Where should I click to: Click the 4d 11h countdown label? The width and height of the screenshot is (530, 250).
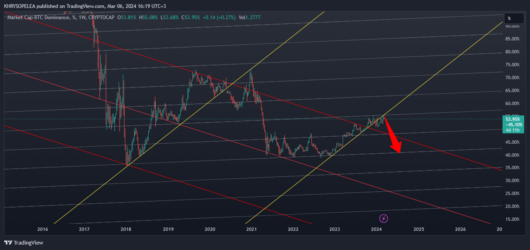[512, 130]
